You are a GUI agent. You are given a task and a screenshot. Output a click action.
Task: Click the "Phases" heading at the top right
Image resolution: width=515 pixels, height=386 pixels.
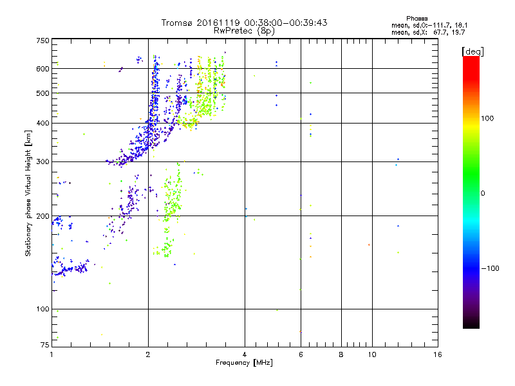[x=417, y=19]
